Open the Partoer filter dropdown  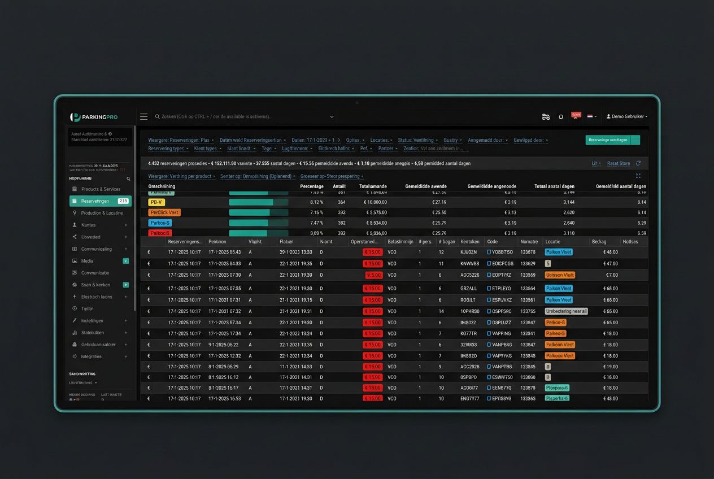tap(388, 149)
